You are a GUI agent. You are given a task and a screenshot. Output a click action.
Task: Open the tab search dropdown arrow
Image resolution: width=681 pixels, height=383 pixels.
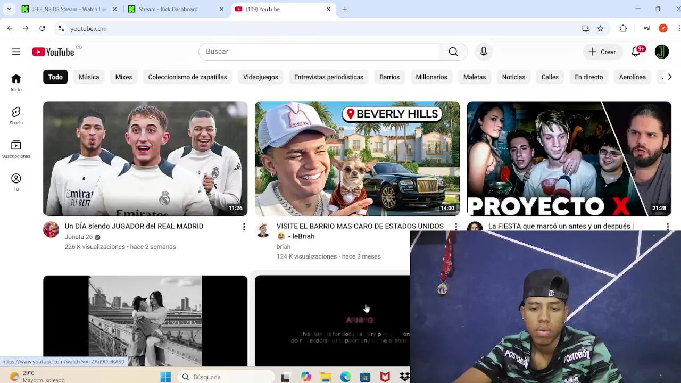pos(9,9)
